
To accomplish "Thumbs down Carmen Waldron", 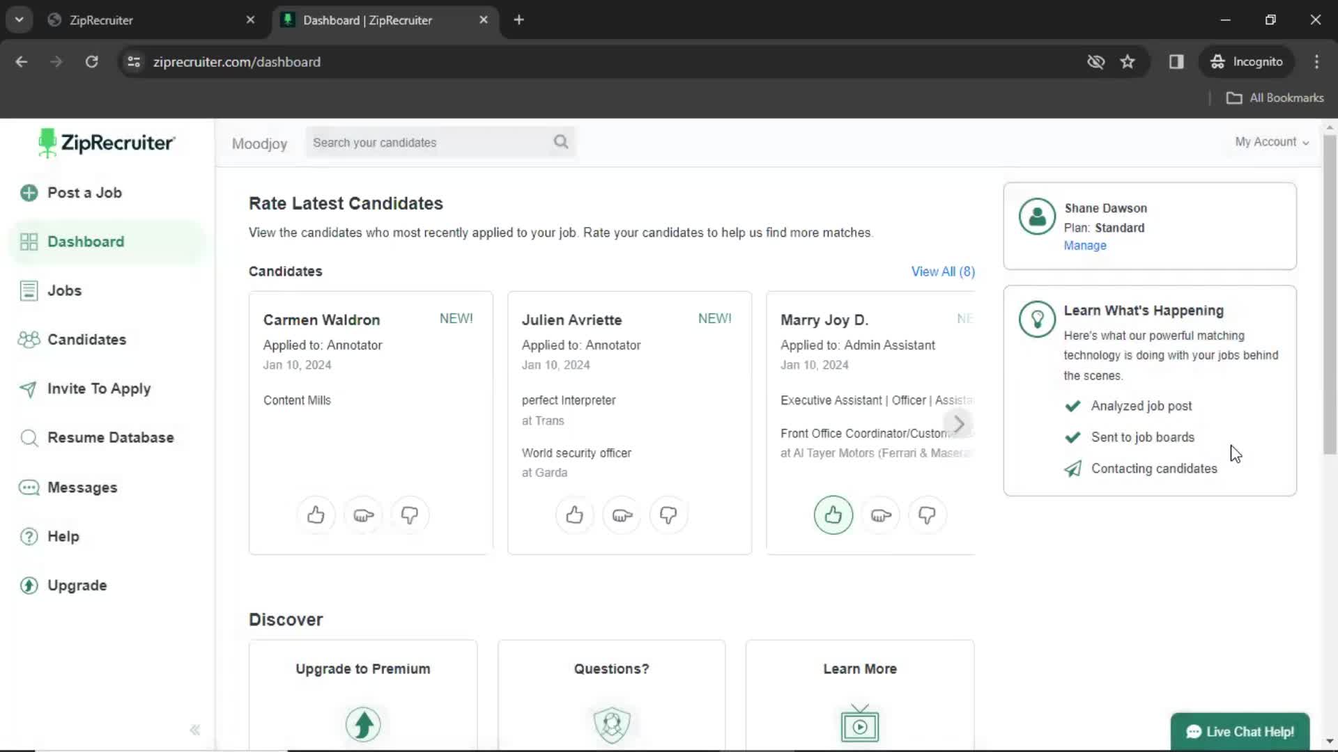I will pos(410,515).
